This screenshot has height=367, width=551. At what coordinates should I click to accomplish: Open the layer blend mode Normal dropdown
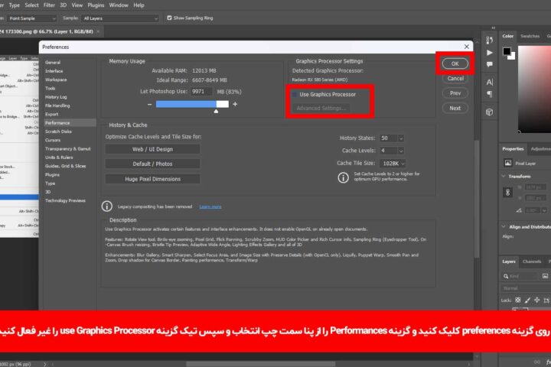click(x=525, y=288)
